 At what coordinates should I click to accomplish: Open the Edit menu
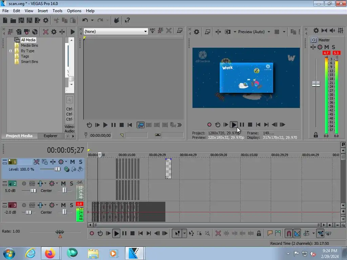(17, 10)
